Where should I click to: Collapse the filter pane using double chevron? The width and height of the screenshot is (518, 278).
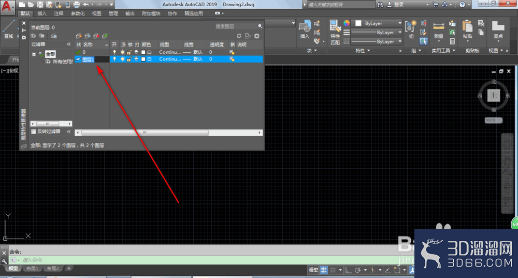point(69,44)
